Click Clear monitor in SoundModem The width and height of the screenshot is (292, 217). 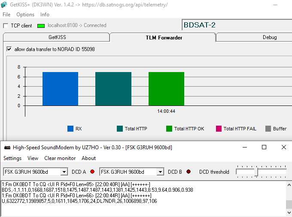pos(60,158)
